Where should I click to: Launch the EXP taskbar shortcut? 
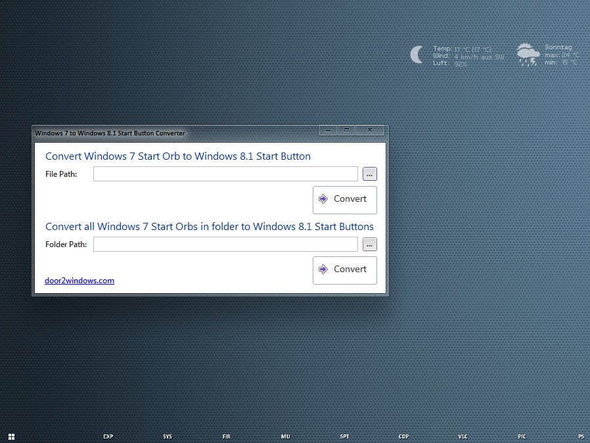[108, 436]
